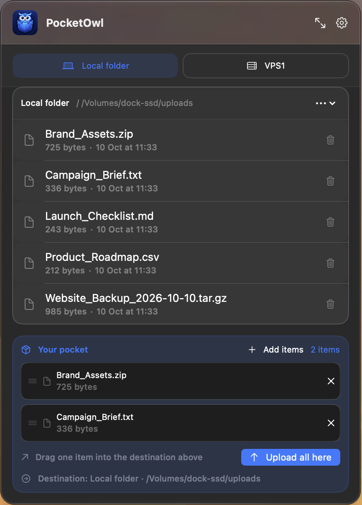
Task: Click file icon next to Launch_Checklist.md
Action: coord(29,222)
